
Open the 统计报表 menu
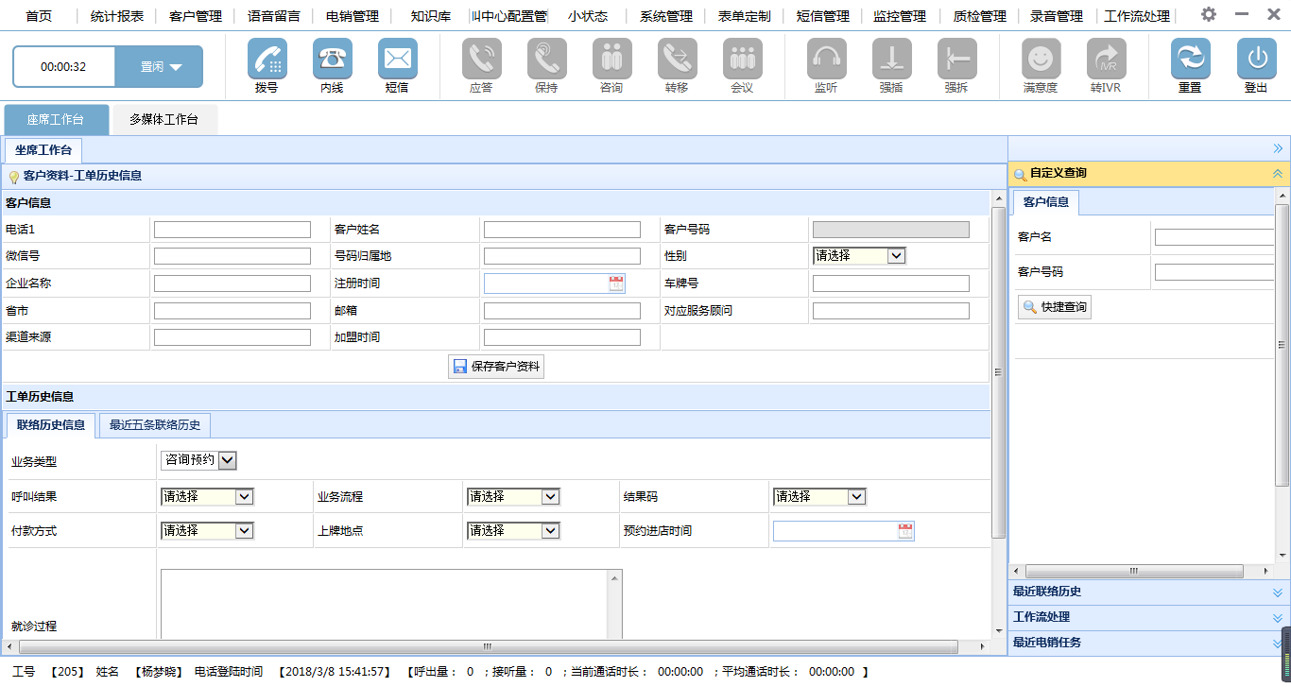117,16
